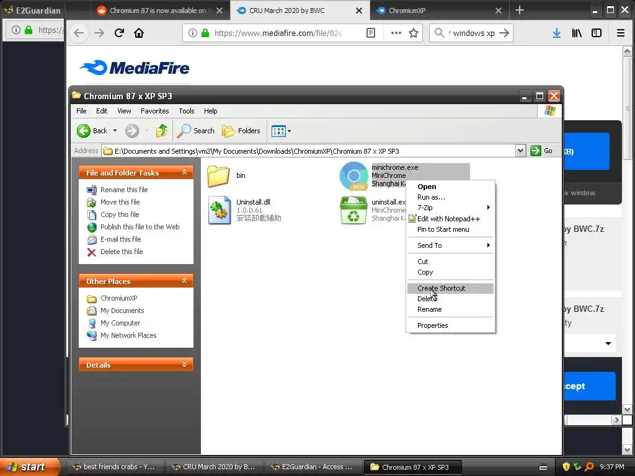Expand the 7-Zip submenu
635x476 pixels.
tap(450, 208)
